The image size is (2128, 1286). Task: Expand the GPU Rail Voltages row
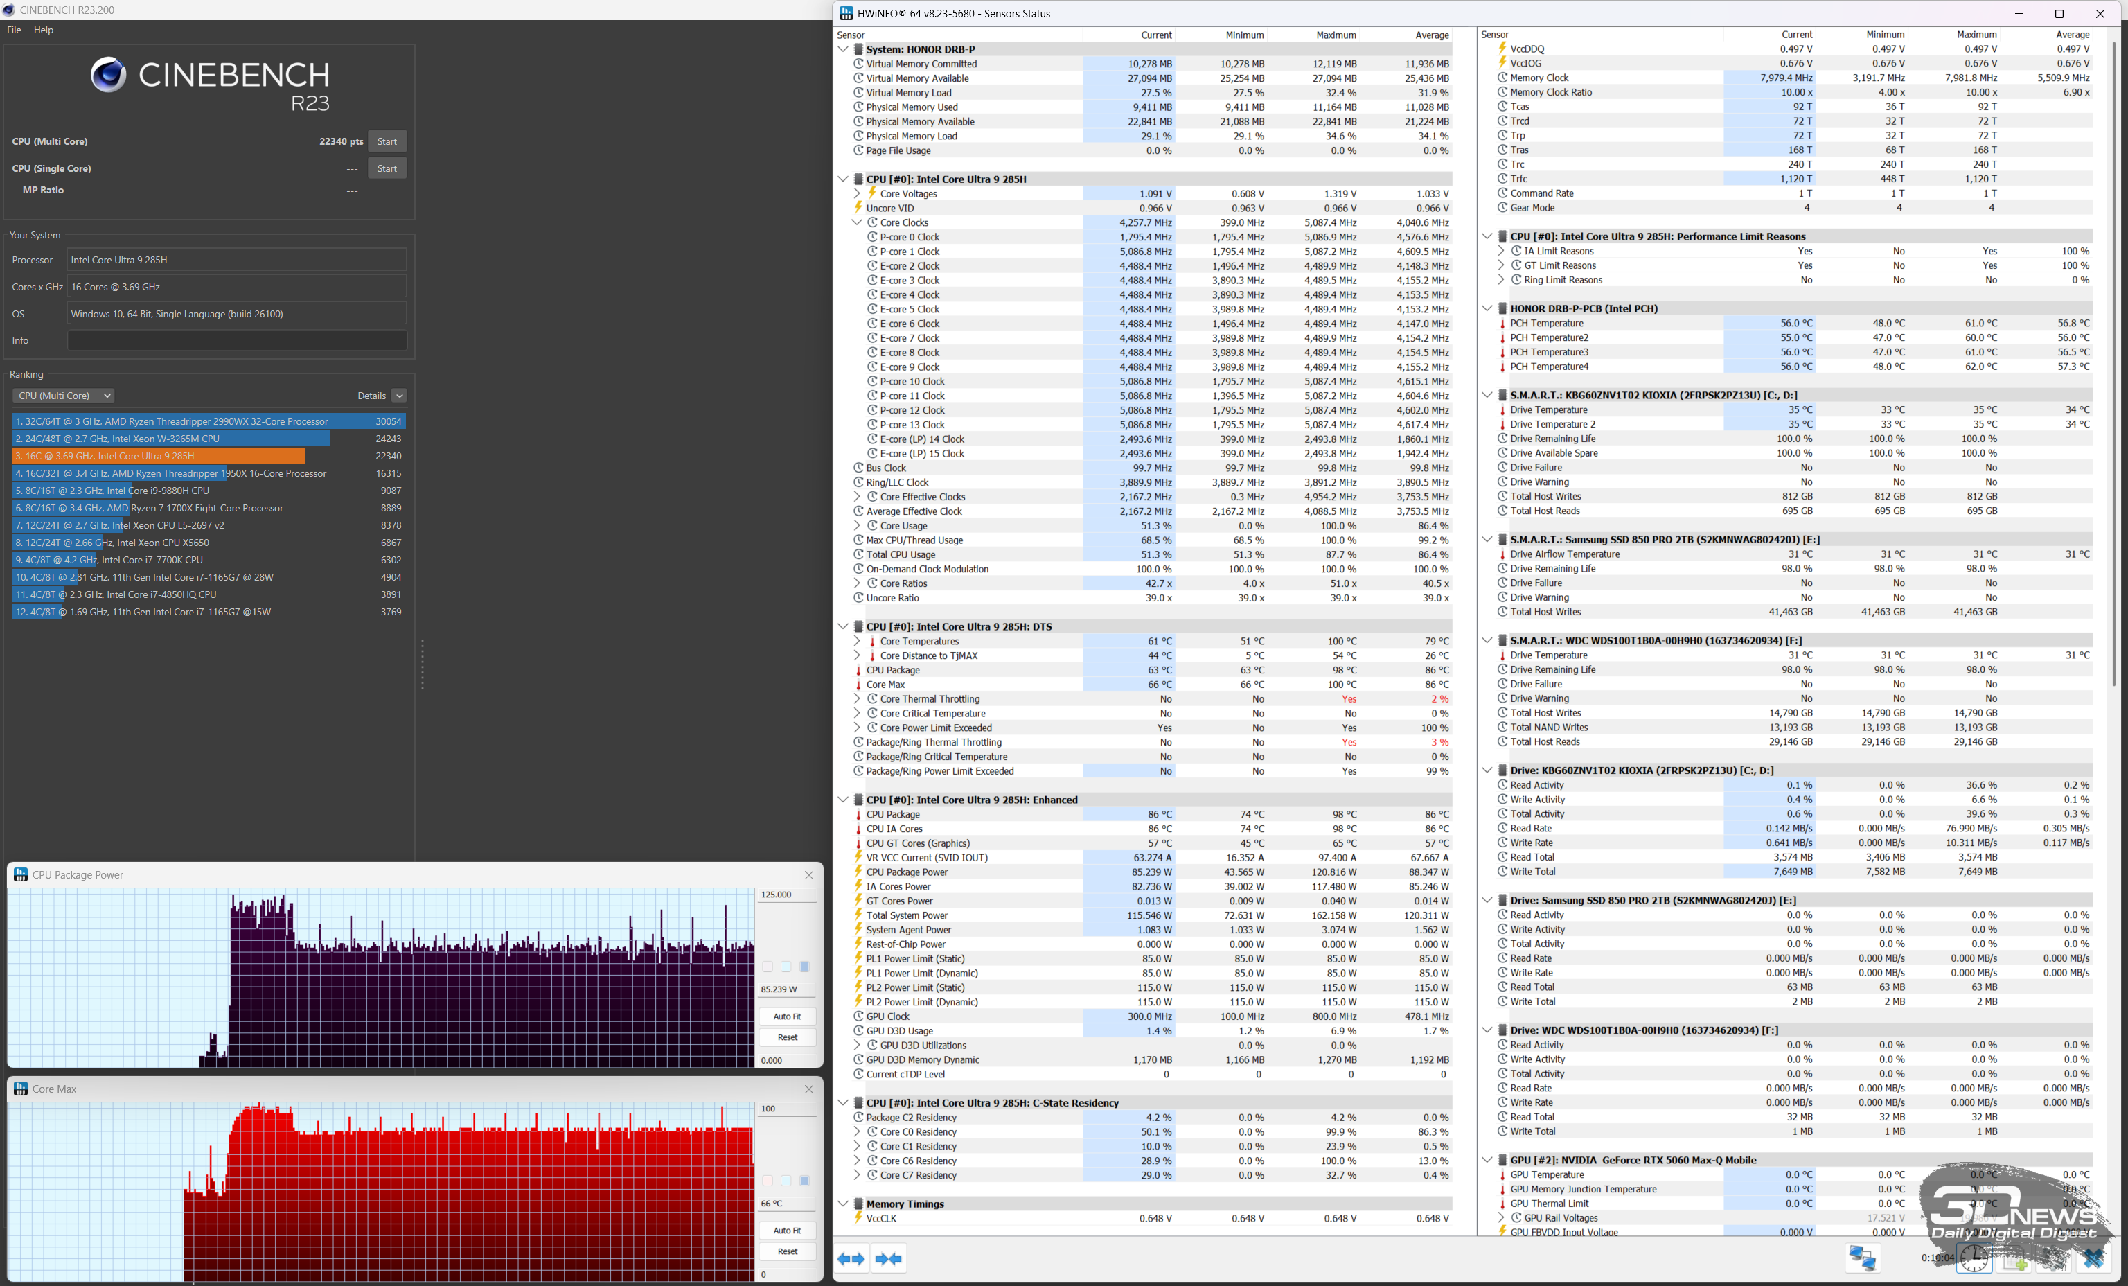[1501, 1218]
